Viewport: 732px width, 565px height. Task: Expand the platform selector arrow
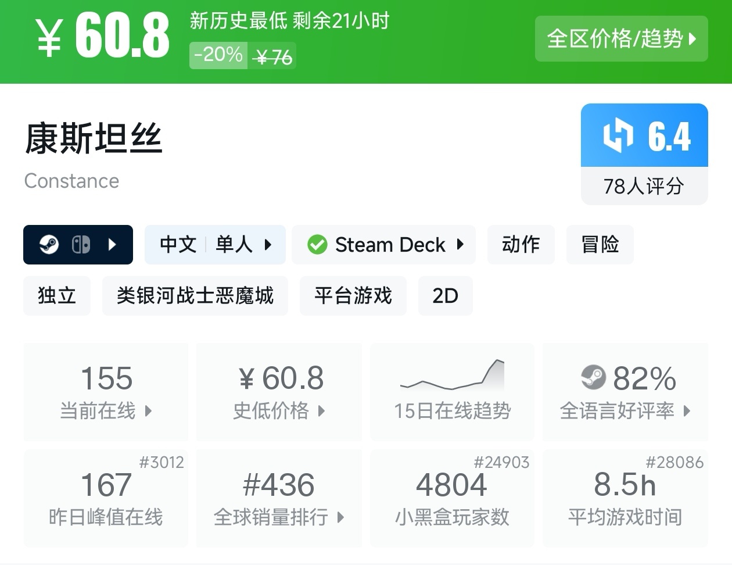113,245
